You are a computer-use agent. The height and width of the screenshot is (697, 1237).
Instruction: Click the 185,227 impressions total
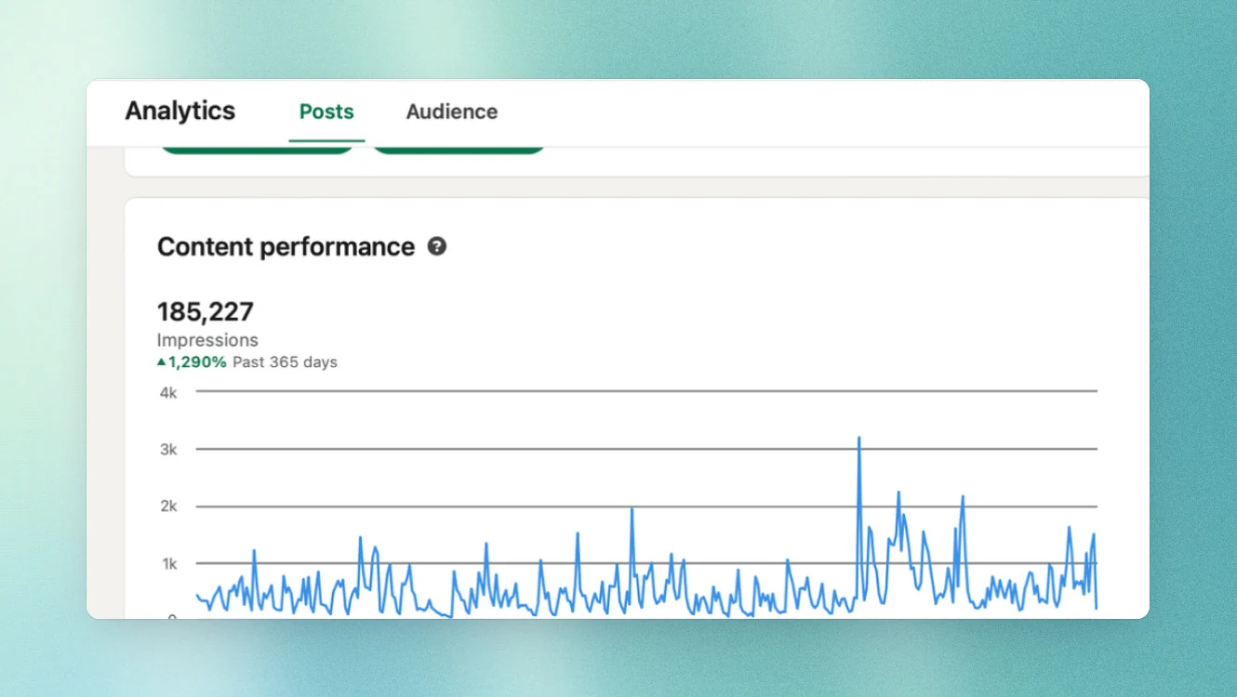click(x=206, y=310)
